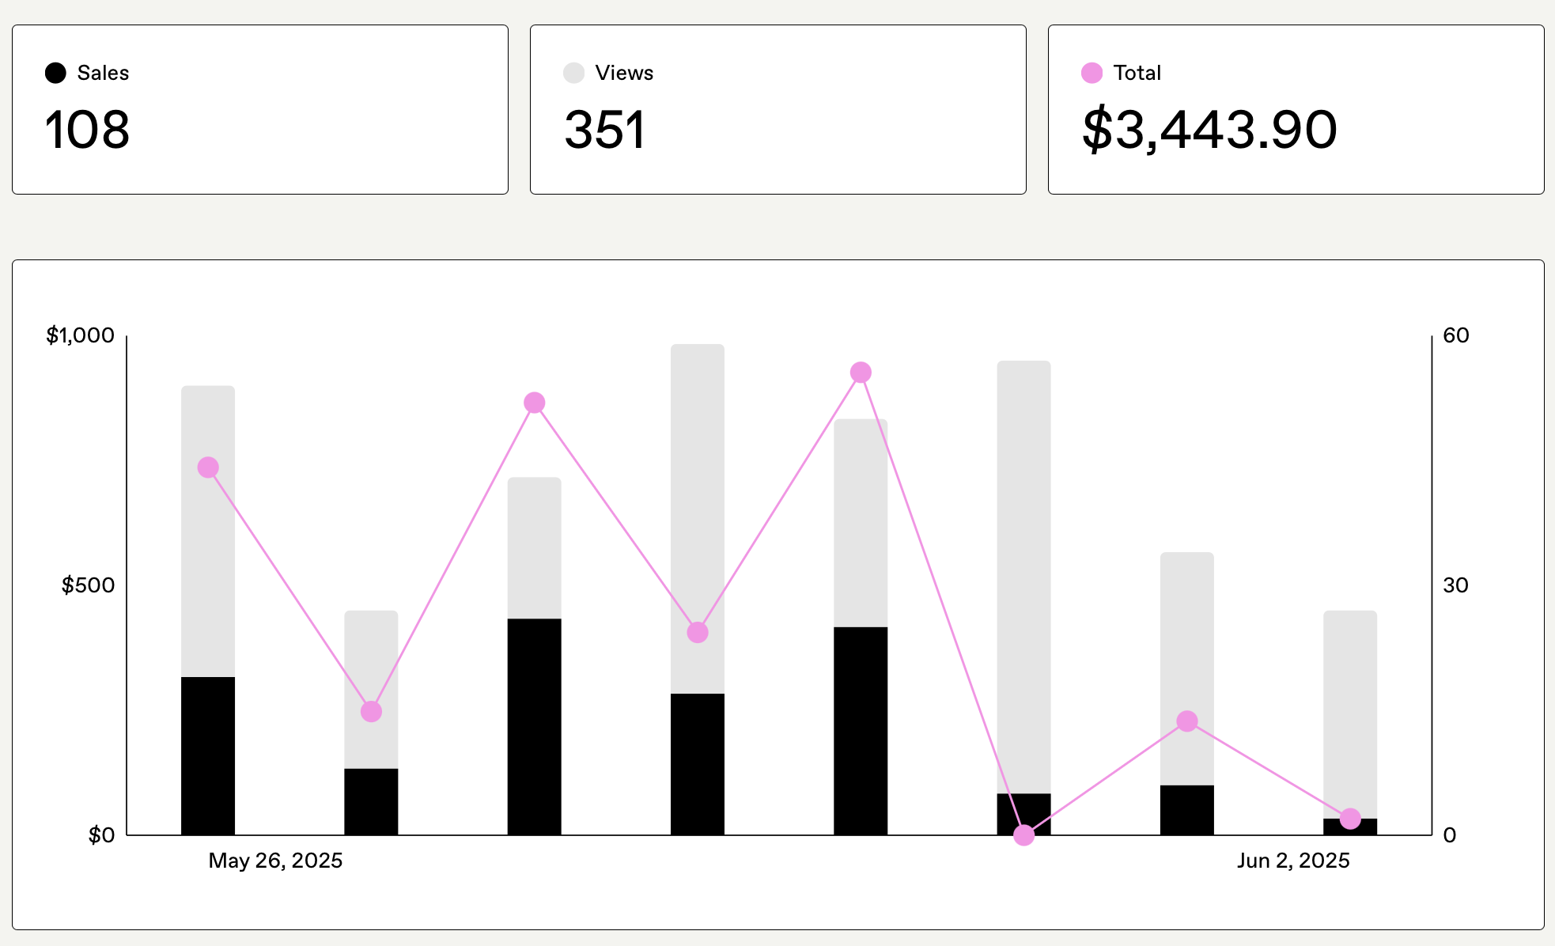
Task: Click the Jun 2, 2025 date label
Action: [1293, 861]
